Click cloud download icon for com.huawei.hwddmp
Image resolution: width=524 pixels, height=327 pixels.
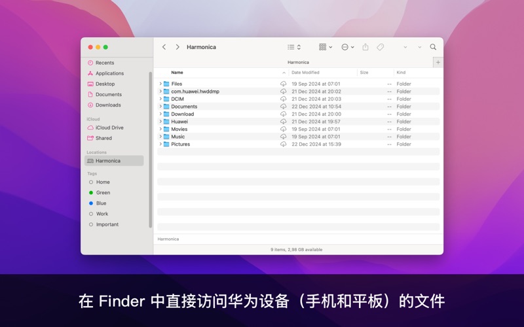[284, 91]
